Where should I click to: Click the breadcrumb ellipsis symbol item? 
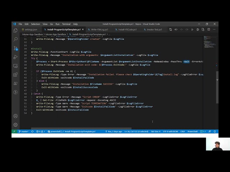pyautogui.click(x=109, y=34)
